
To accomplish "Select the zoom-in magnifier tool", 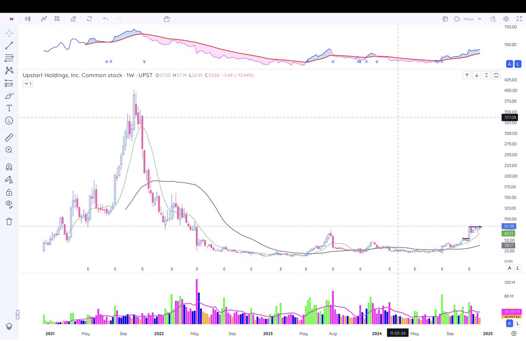I will click(9, 150).
